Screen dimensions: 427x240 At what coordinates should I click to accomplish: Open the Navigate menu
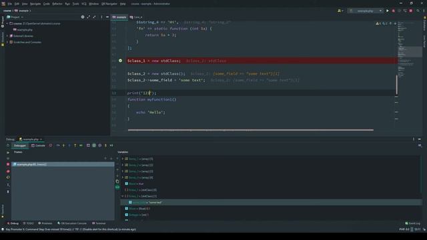tap(35, 4)
